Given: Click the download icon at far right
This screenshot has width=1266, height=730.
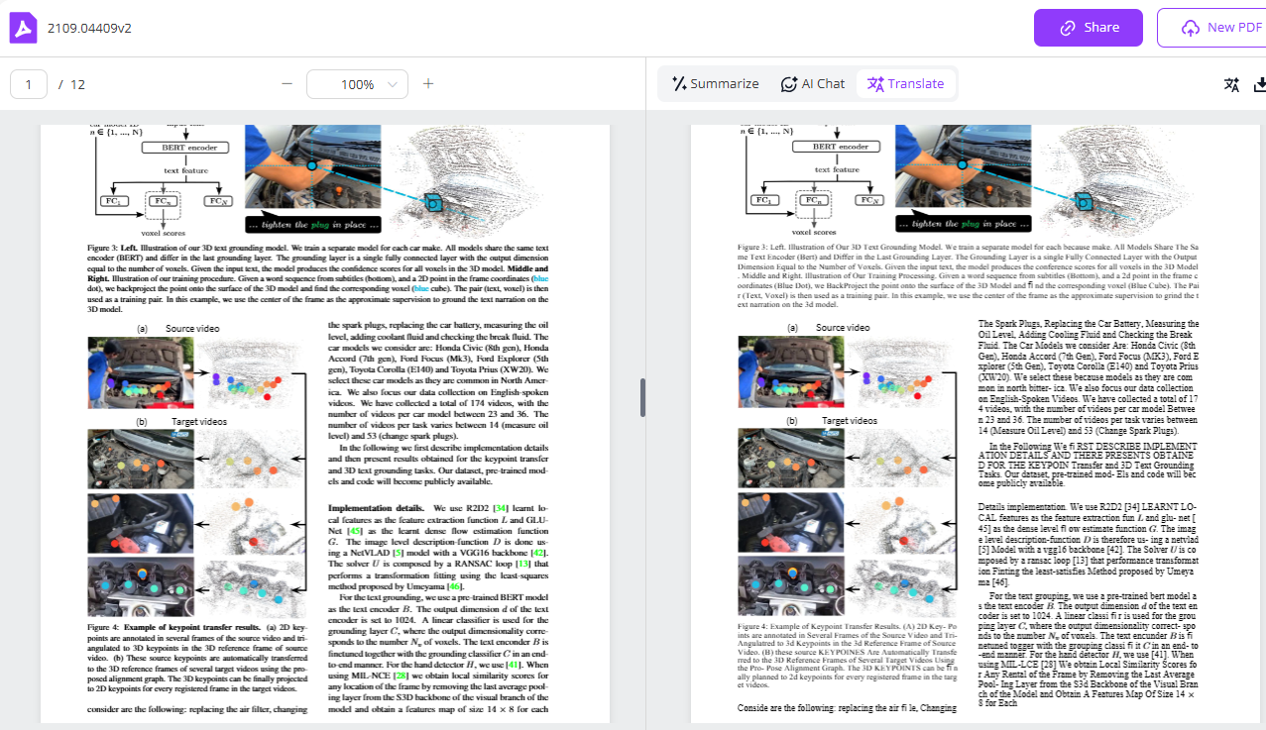Looking at the screenshot, I should pyautogui.click(x=1260, y=84).
